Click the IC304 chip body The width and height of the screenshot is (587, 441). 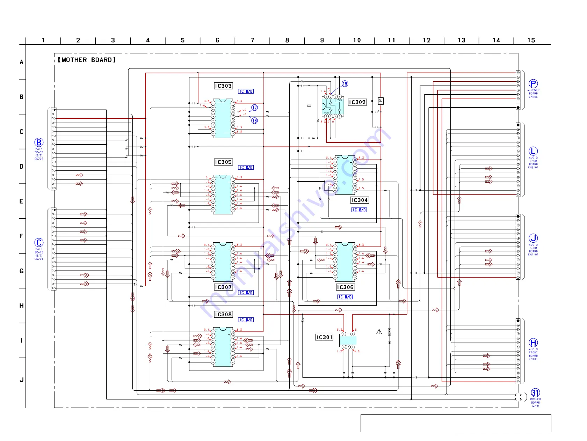345,175
